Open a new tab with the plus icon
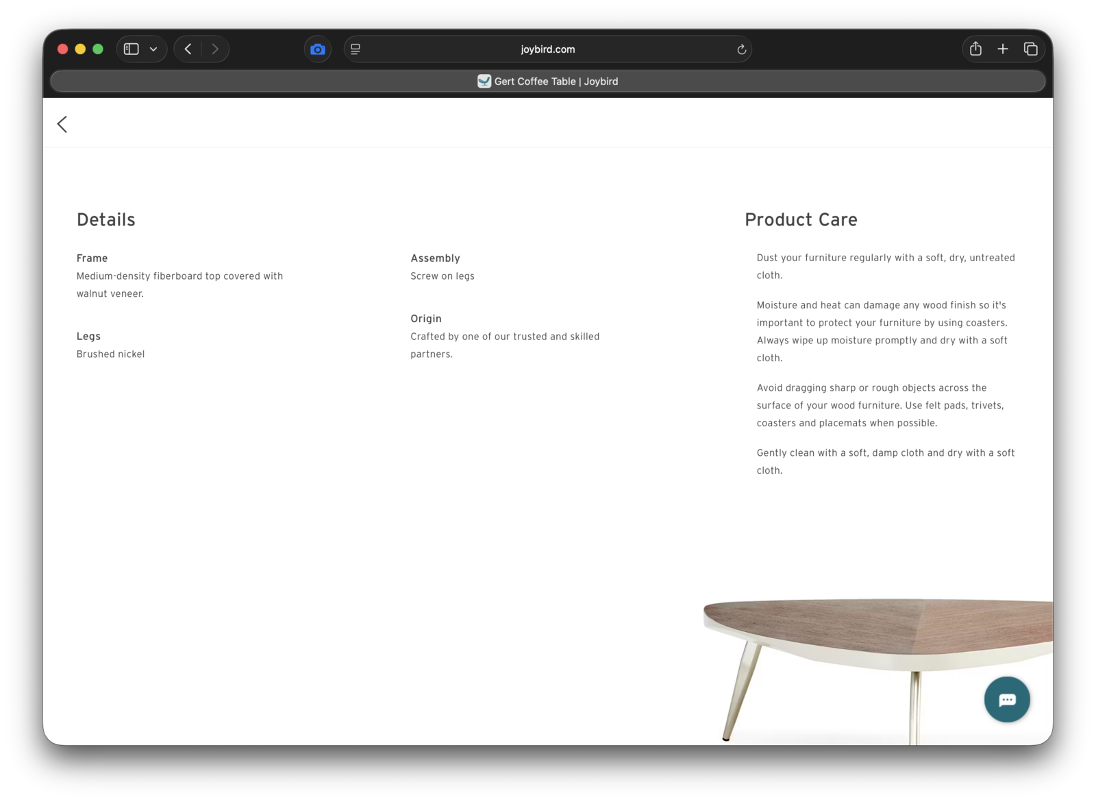1096x802 pixels. [x=1003, y=49]
